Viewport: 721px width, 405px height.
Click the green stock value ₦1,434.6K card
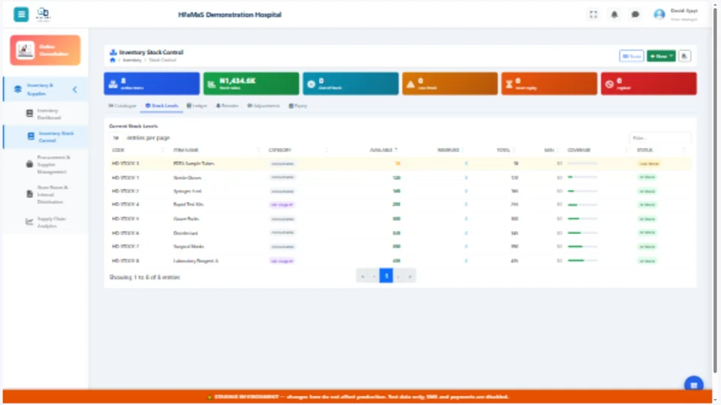pyautogui.click(x=251, y=83)
